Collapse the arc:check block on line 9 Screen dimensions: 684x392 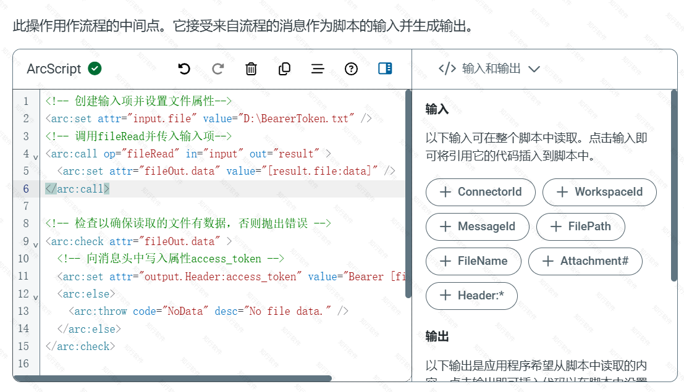tap(35, 244)
